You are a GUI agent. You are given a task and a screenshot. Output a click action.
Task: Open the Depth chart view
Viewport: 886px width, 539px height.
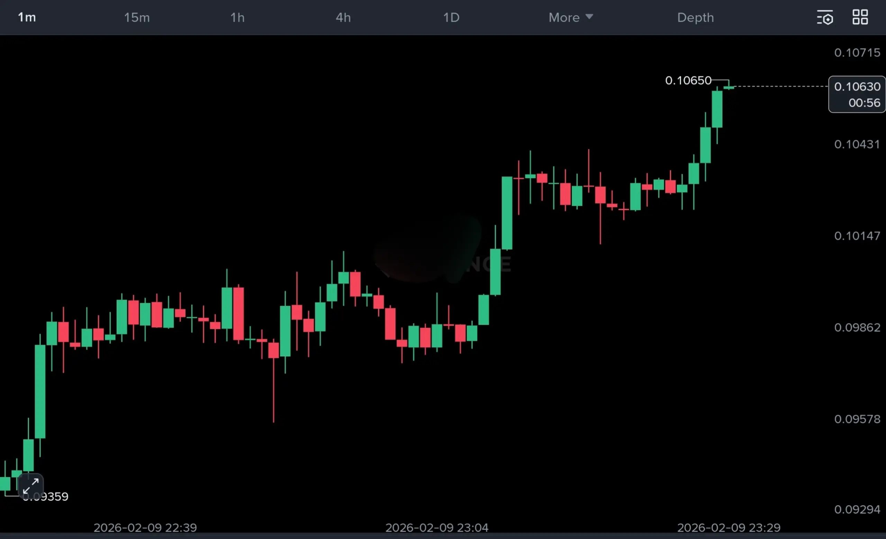click(x=695, y=17)
